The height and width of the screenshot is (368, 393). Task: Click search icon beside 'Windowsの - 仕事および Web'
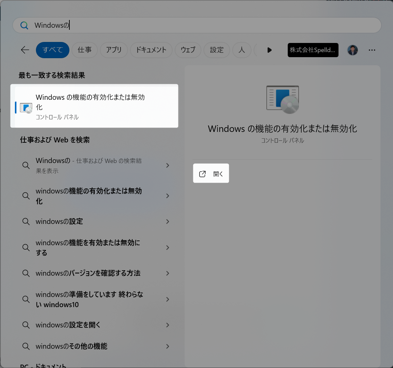coord(26,165)
